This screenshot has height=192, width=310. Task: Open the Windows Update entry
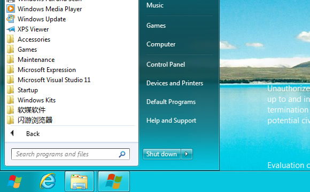coord(42,19)
